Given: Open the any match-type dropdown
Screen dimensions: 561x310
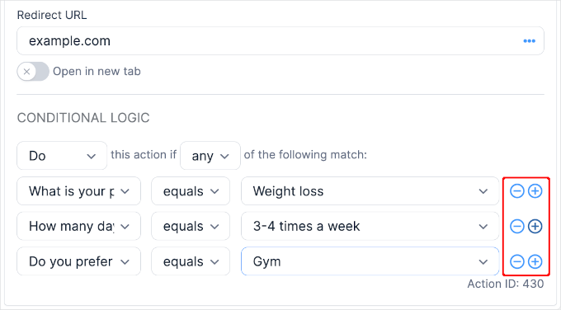Looking at the screenshot, I should [x=210, y=156].
